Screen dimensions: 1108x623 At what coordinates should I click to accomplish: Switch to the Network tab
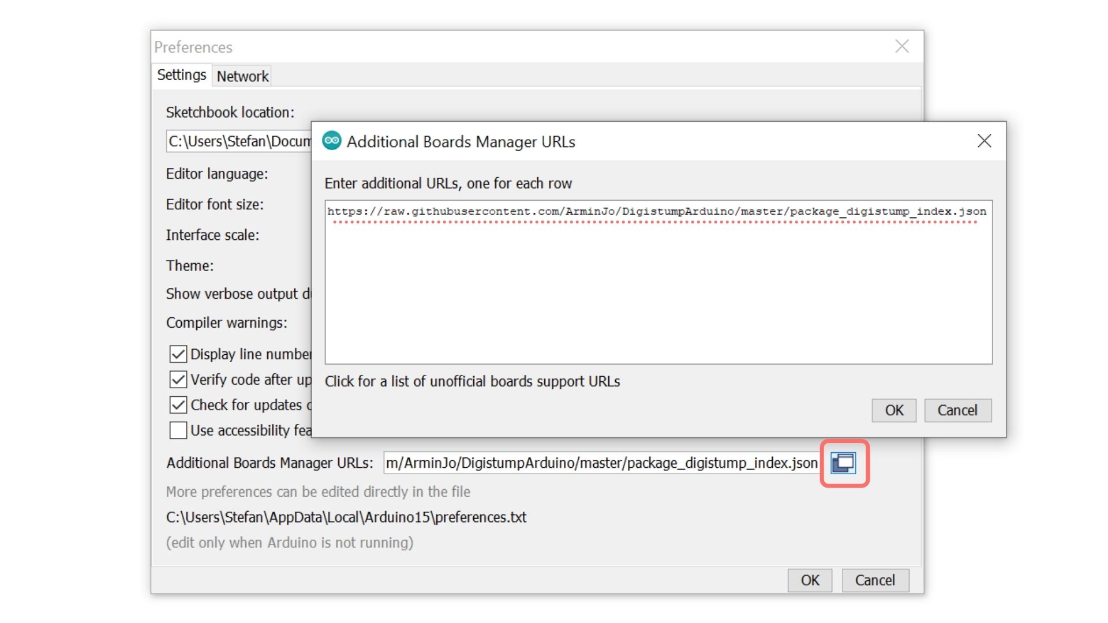[x=242, y=76]
